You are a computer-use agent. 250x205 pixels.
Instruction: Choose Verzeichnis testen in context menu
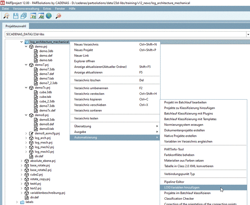115,118
